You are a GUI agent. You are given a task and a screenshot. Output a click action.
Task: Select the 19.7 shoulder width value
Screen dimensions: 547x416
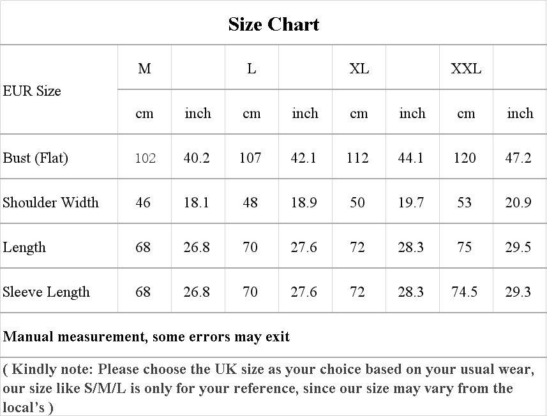click(411, 202)
